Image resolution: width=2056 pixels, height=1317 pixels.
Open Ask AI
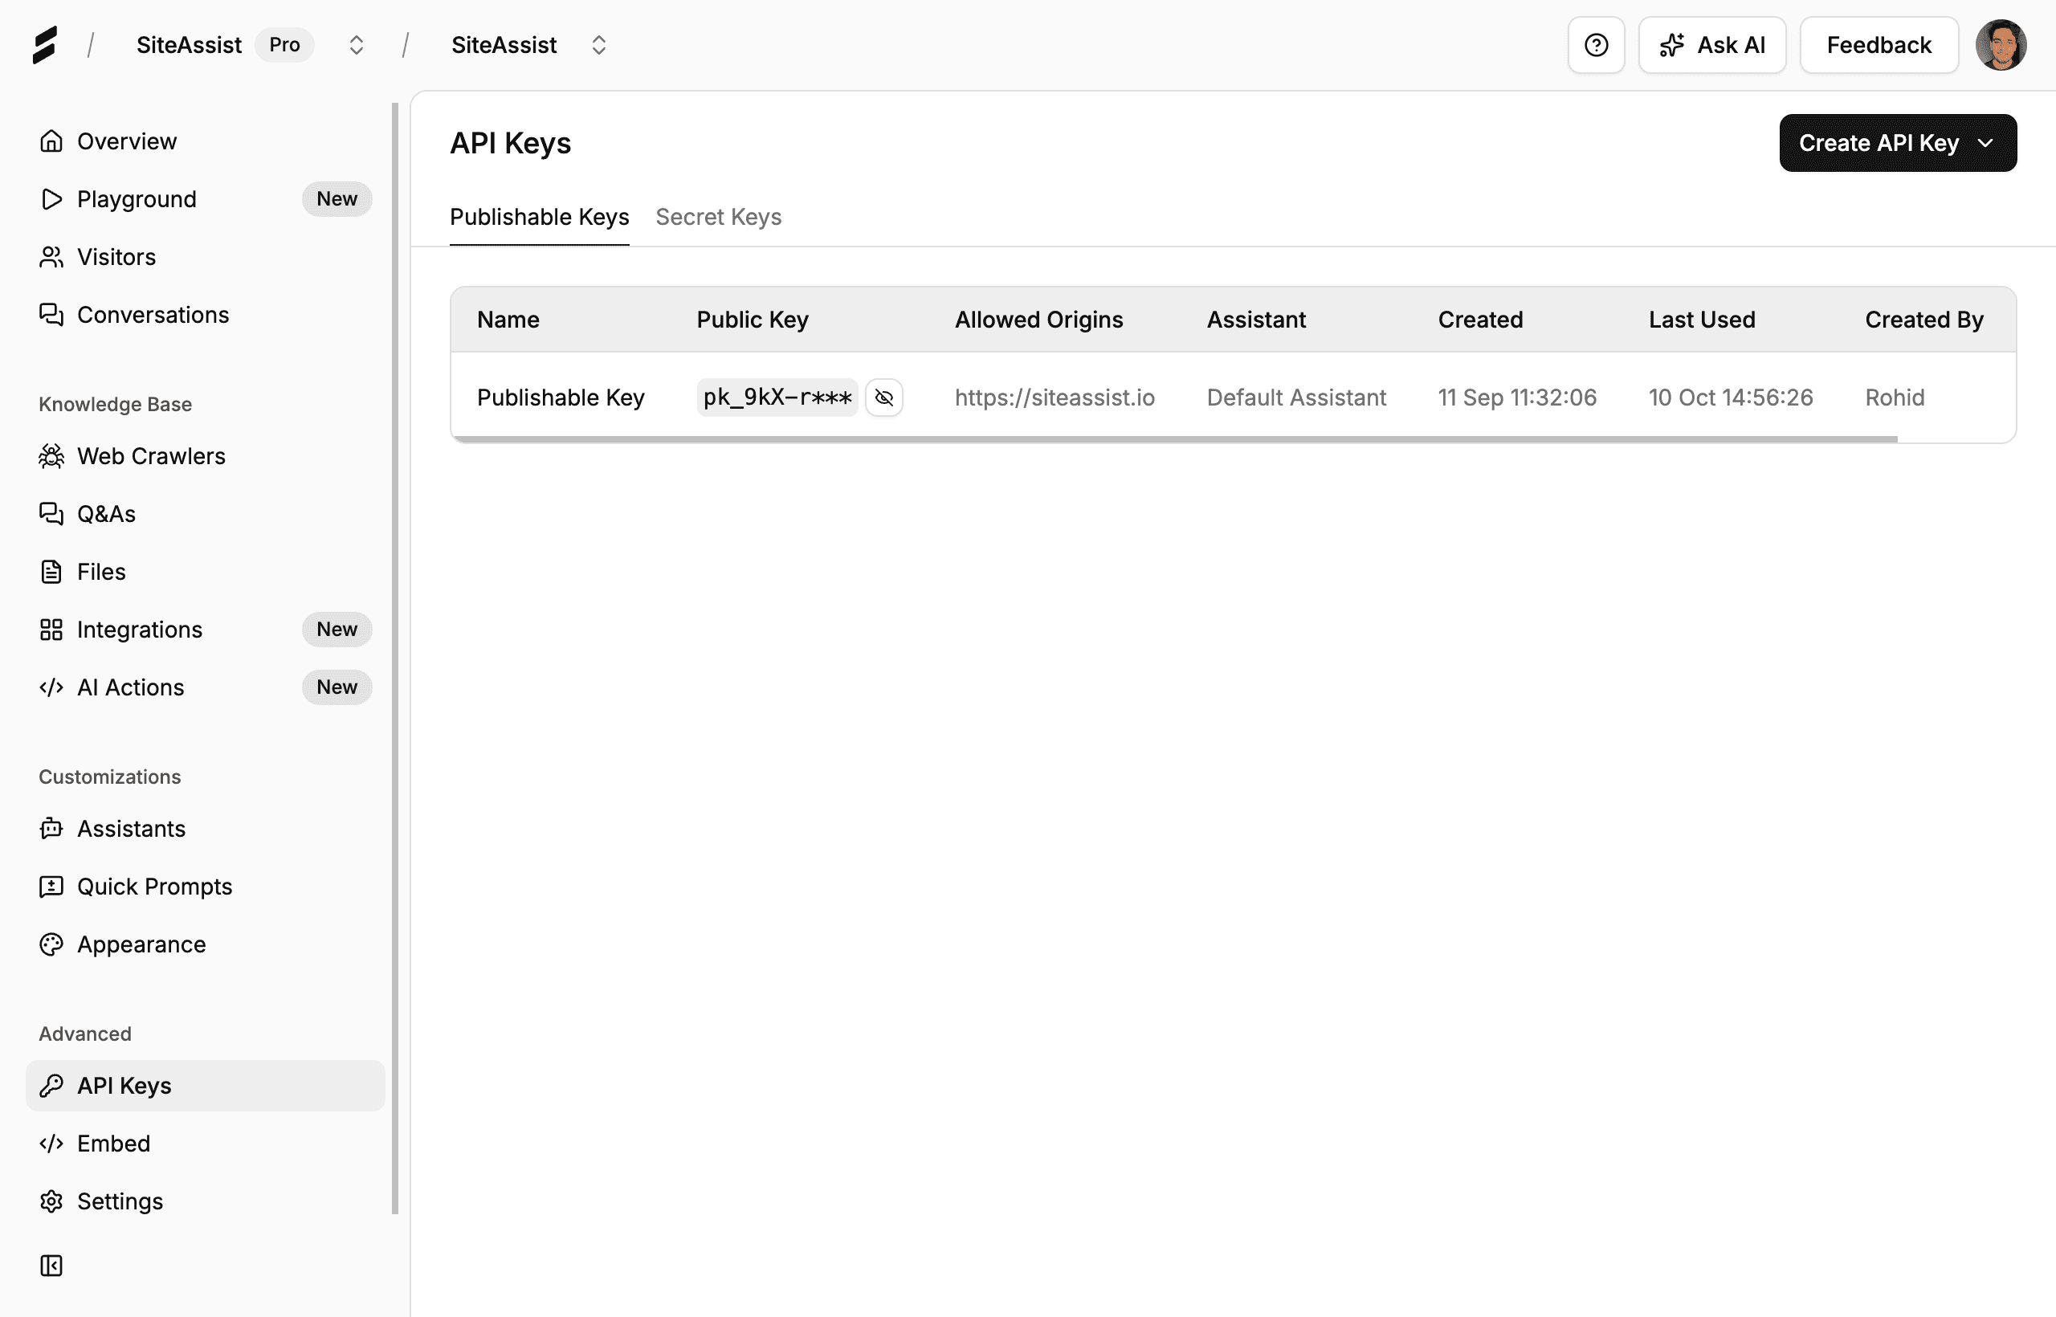[x=1711, y=44]
